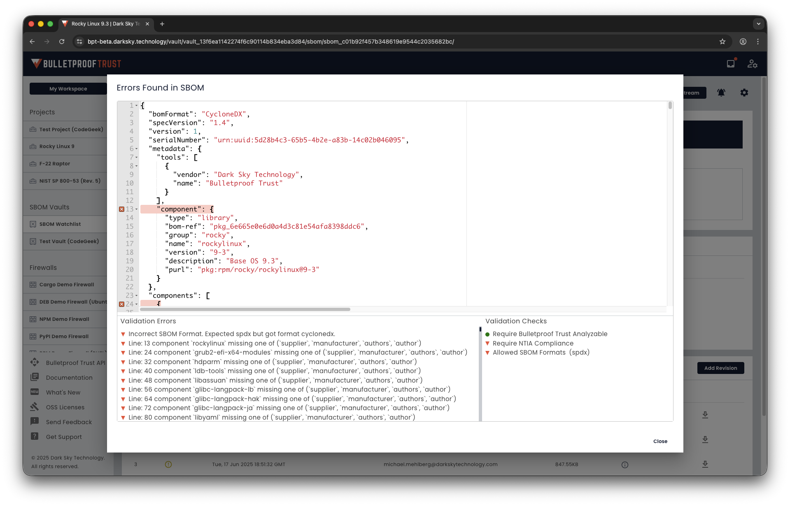Open the vault settings gear icon
Image resolution: width=790 pixels, height=506 pixels.
tap(744, 93)
